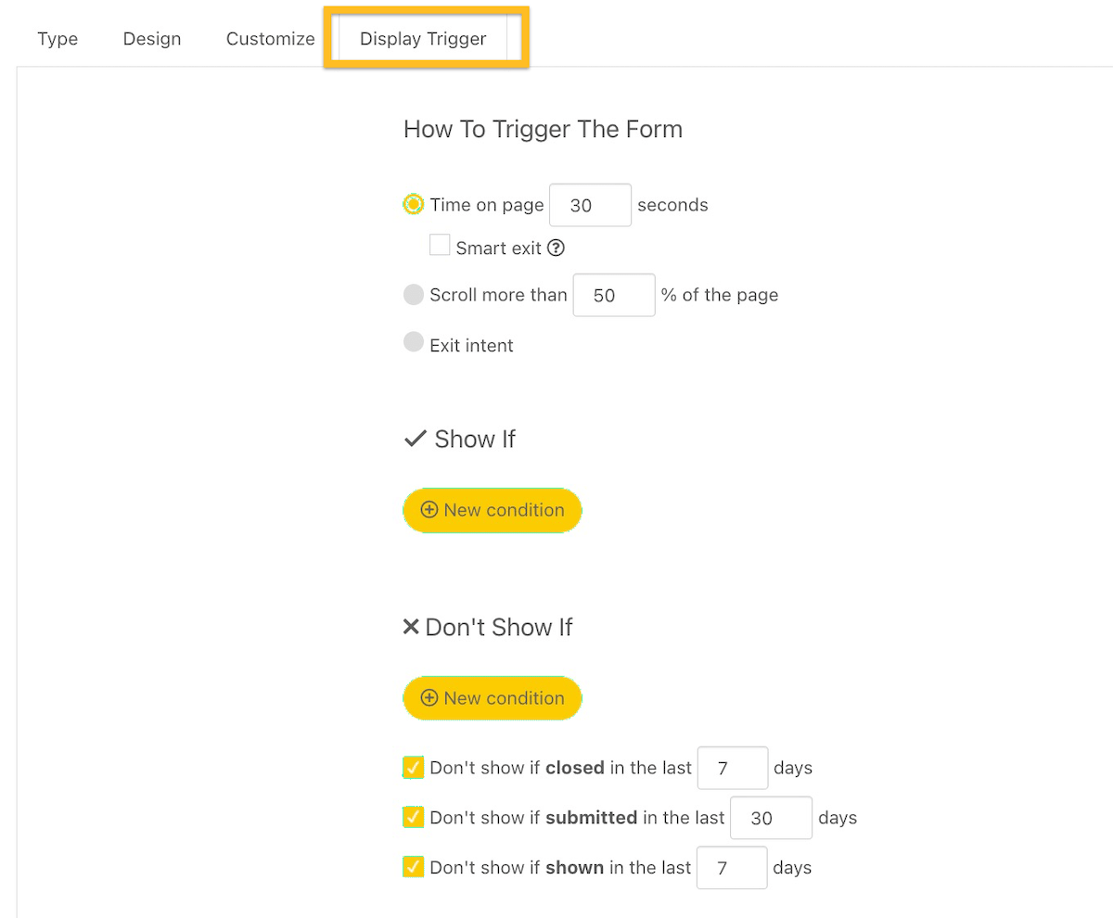Click the X icon beside Don't Show If

tap(410, 626)
